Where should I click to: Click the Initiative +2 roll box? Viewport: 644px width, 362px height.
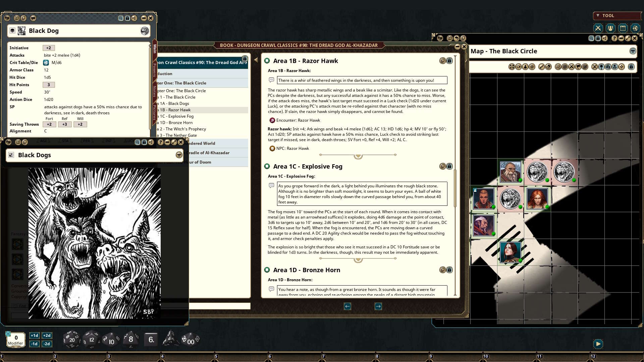click(49, 48)
